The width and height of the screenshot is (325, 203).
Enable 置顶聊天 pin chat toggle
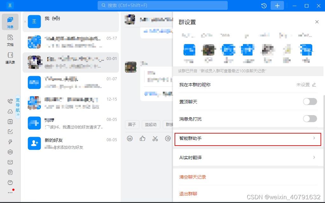coord(310,101)
